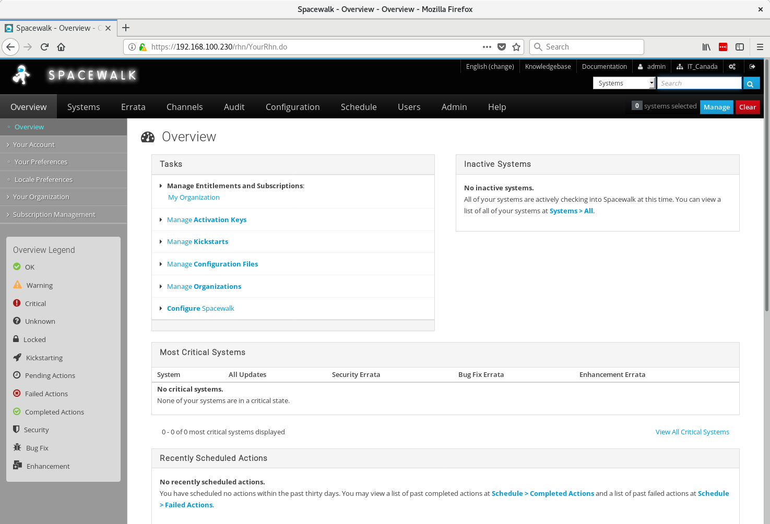Open My Organization link under Tasks
The height and width of the screenshot is (524, 770).
(194, 197)
